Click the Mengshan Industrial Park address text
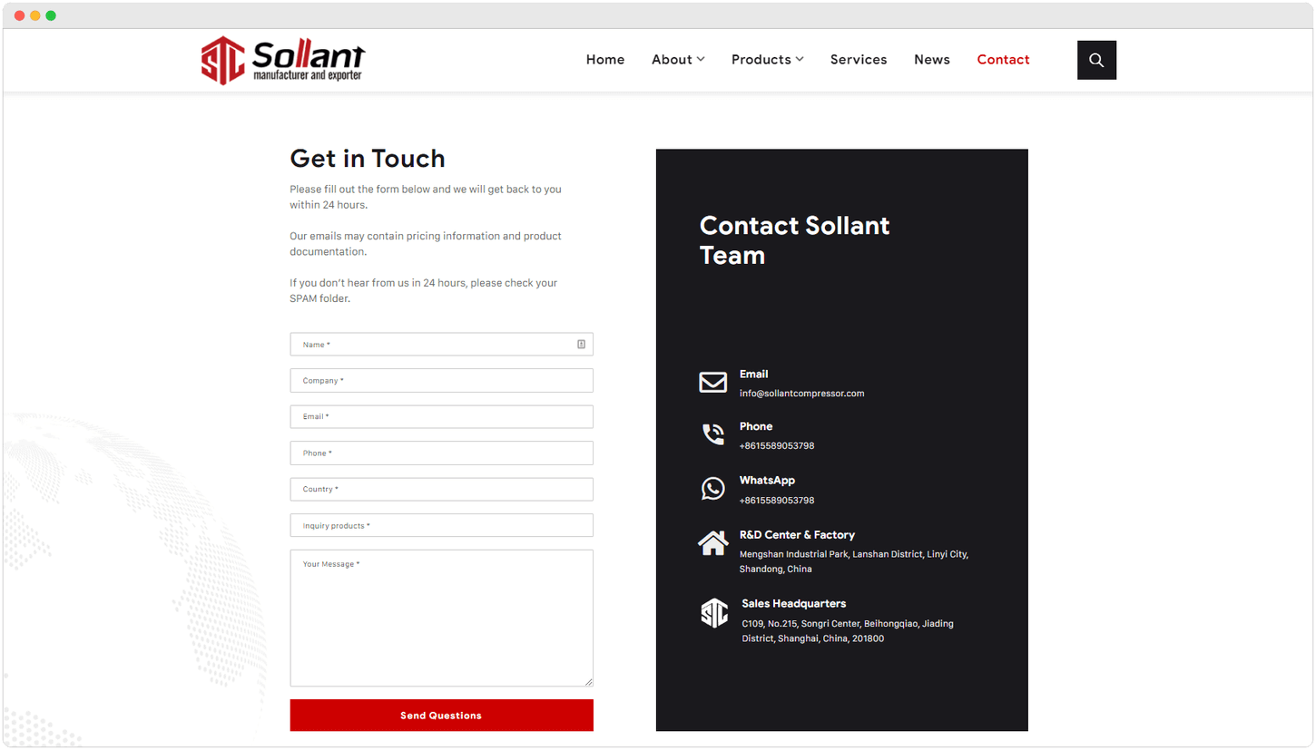Viewport: 1316px width, 750px height. click(854, 561)
